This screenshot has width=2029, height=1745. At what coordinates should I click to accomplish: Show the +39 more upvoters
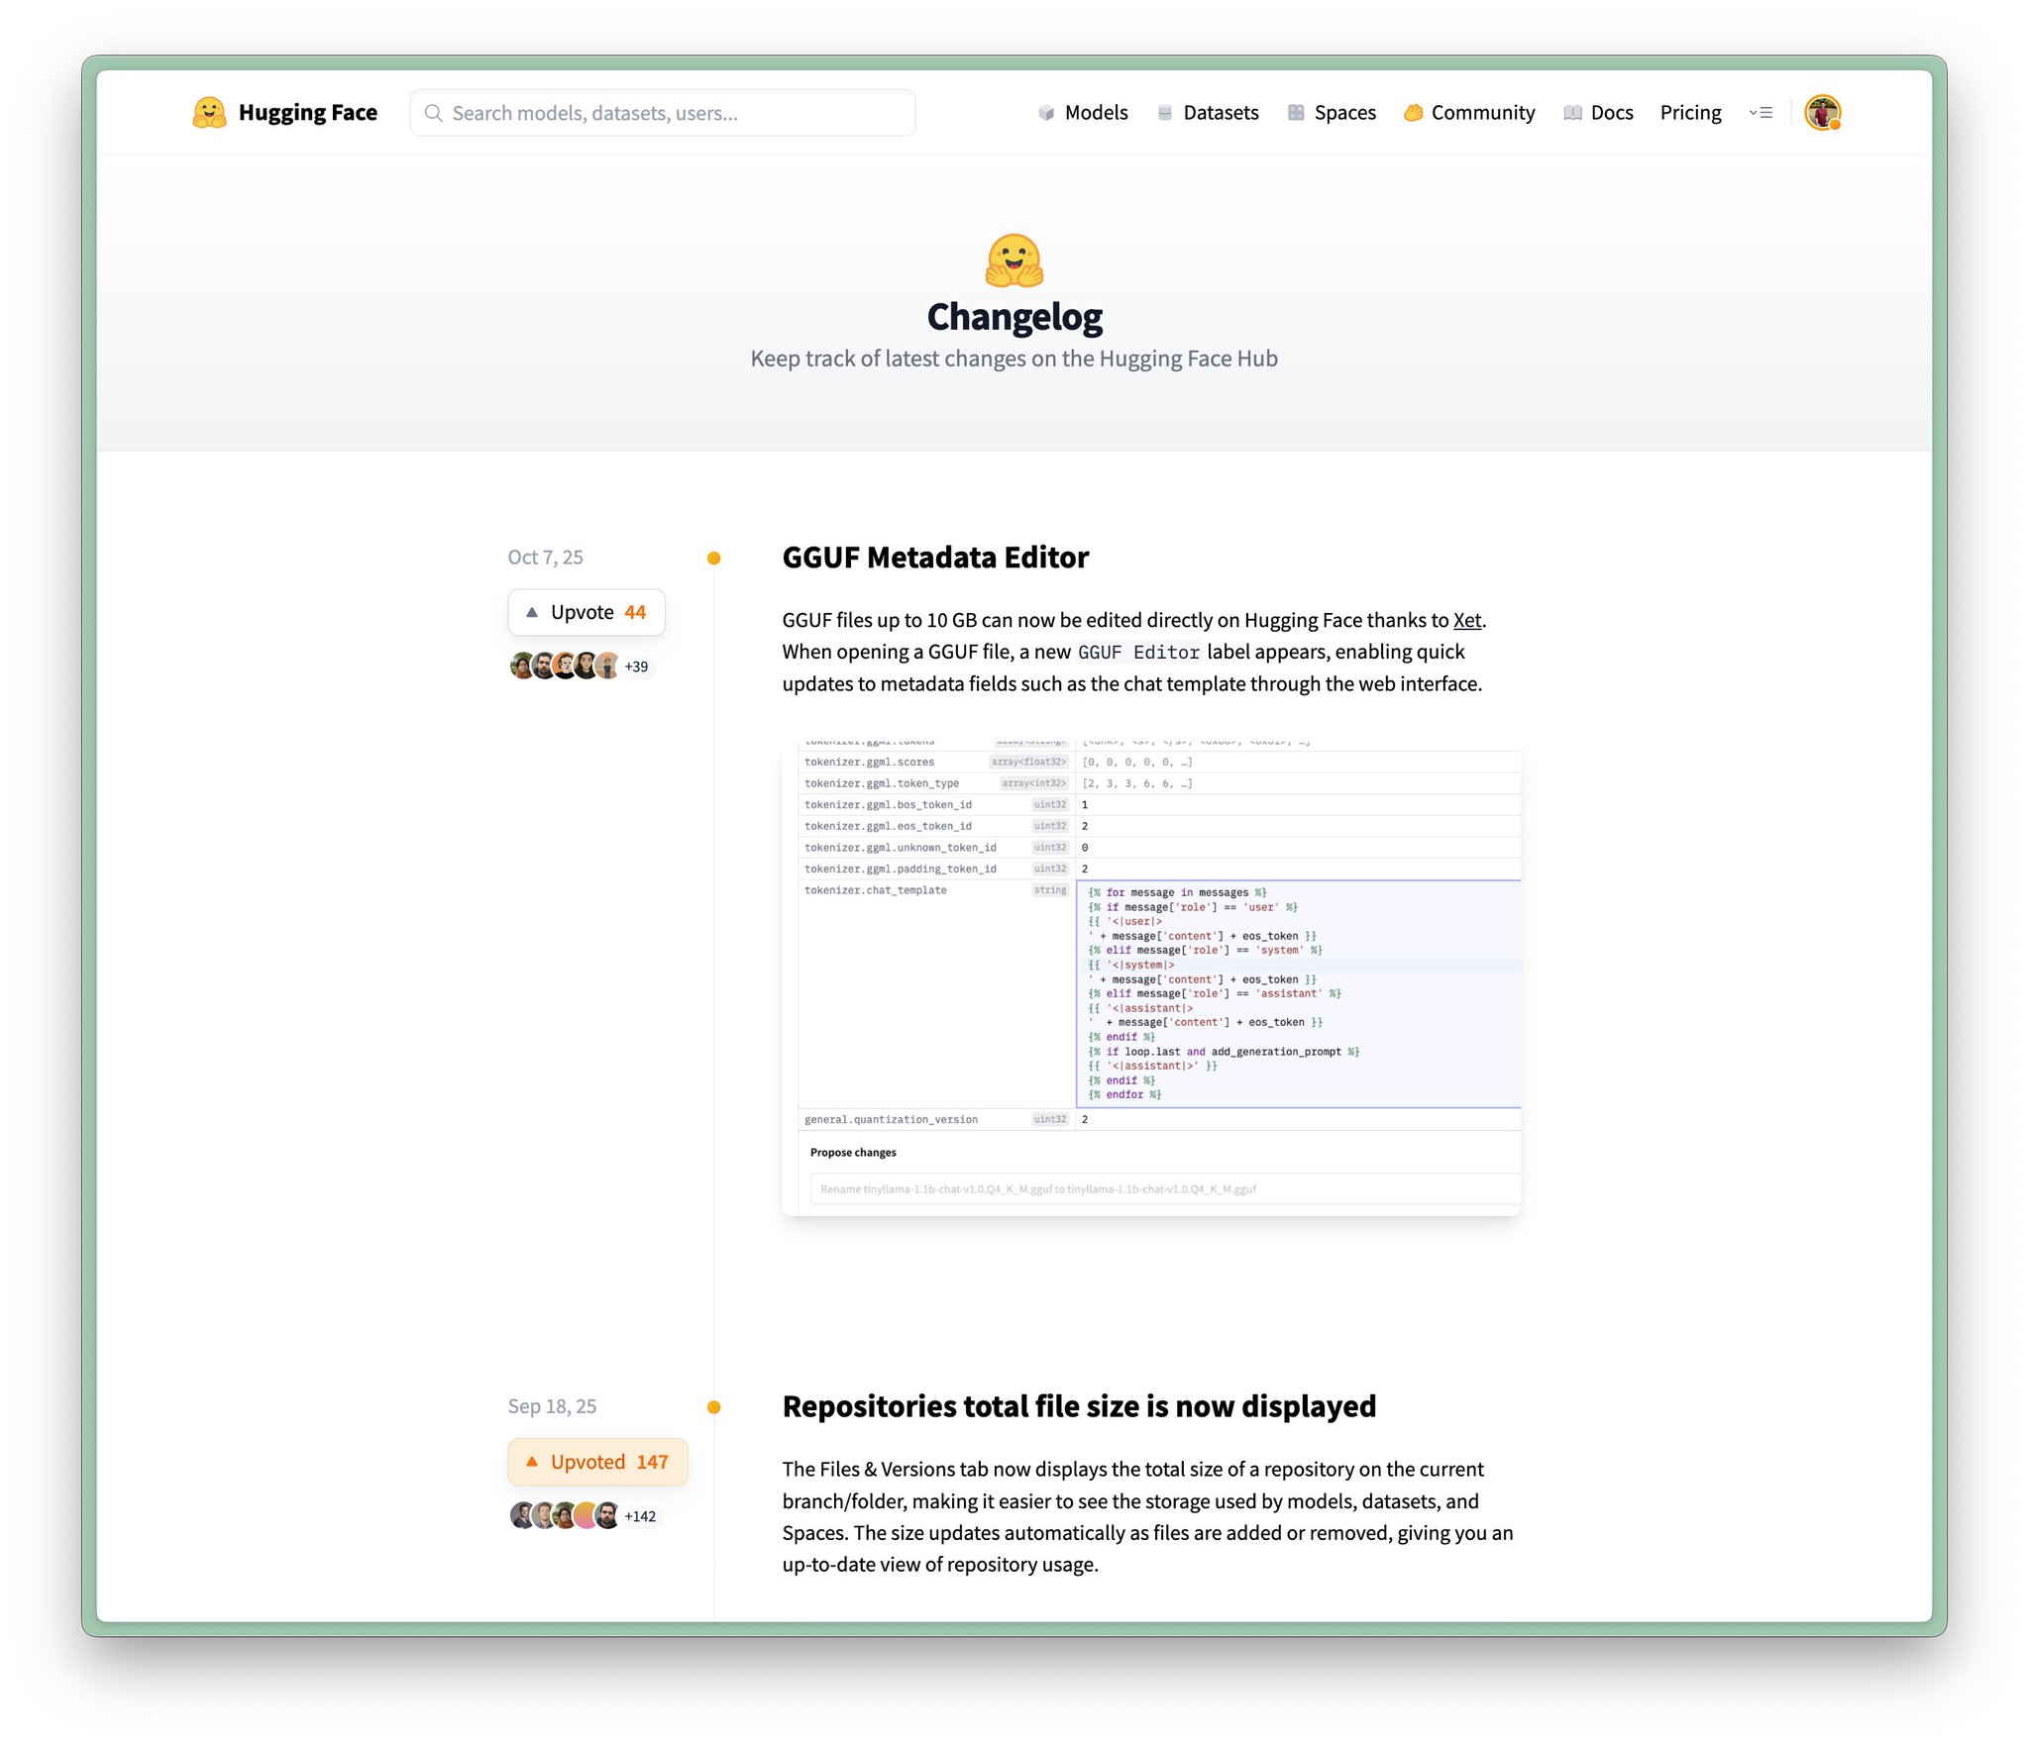coord(636,667)
